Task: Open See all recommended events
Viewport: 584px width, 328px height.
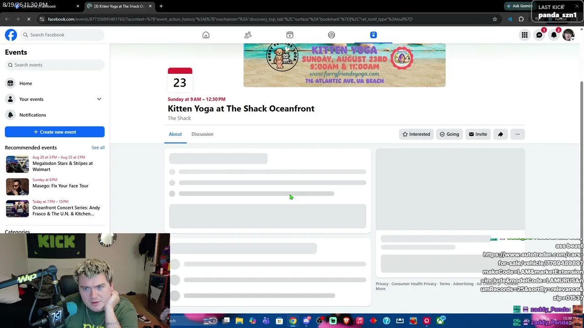Action: pos(98,148)
